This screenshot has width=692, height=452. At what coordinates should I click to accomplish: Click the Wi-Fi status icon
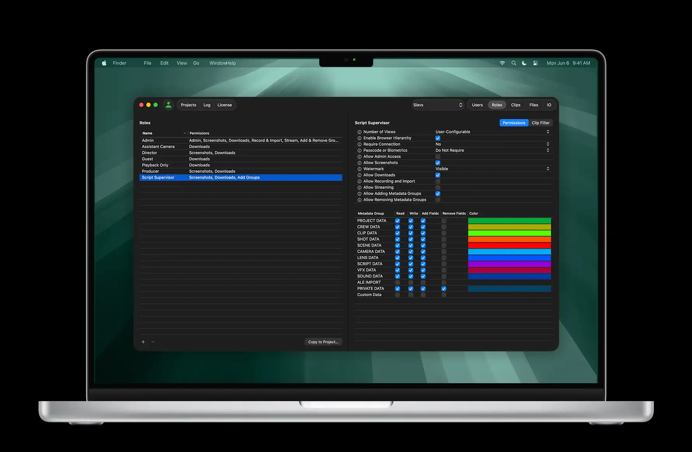click(502, 63)
